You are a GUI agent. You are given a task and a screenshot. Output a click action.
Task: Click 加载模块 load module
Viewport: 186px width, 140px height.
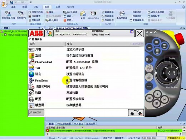click(x=108, y=16)
